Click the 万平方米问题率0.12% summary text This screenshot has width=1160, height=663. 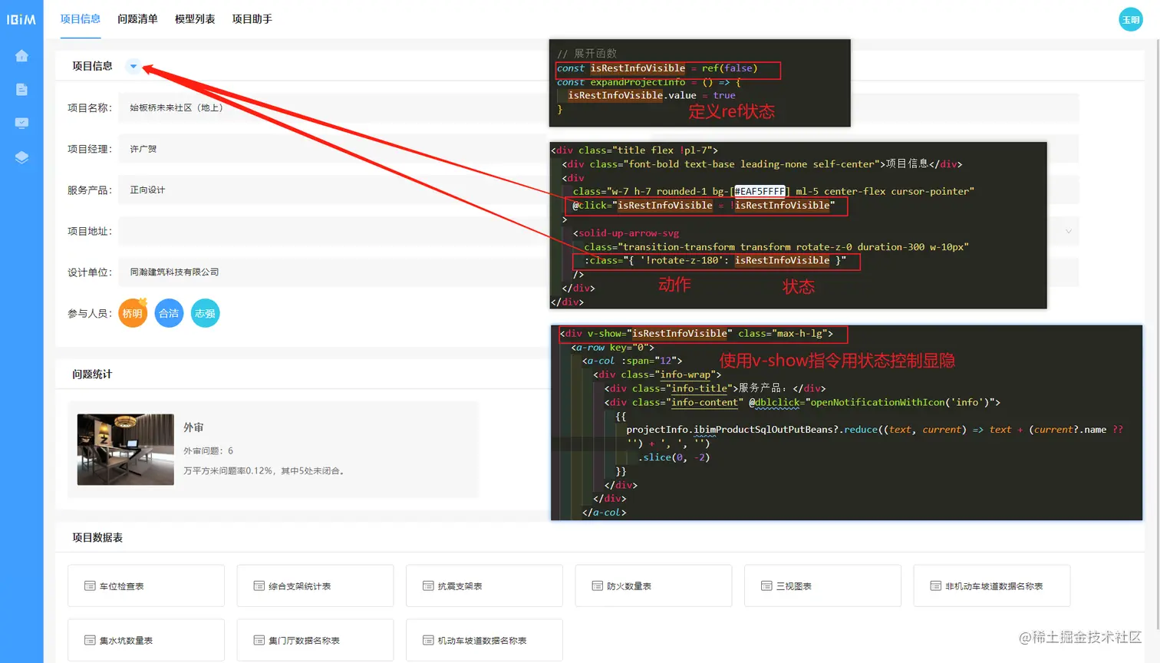coord(263,470)
